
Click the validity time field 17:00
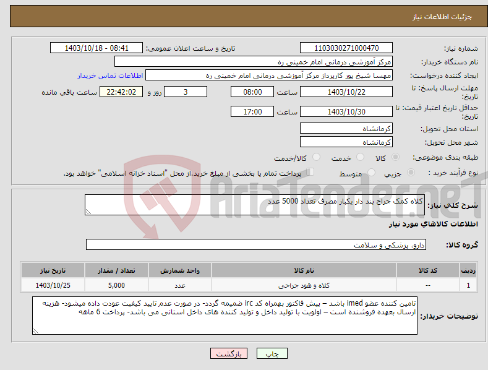(252, 111)
